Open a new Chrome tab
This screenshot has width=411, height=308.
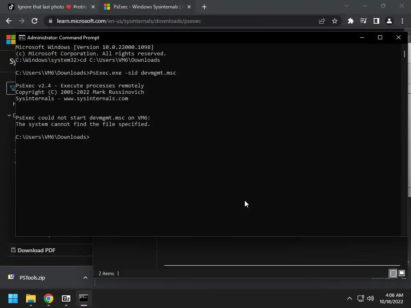coord(204,7)
